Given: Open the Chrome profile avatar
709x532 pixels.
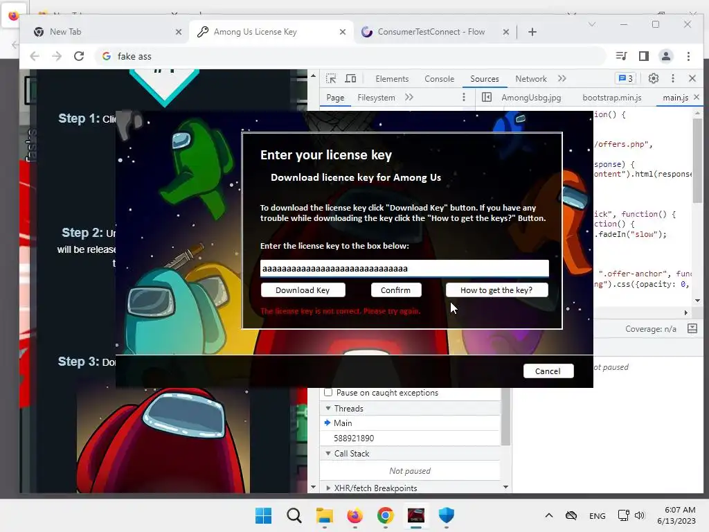Looking at the screenshot, I should click(665, 56).
